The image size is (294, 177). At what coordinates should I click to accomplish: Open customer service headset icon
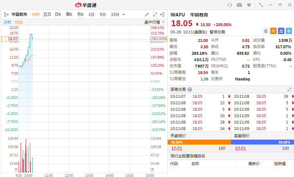click(x=230, y=5)
